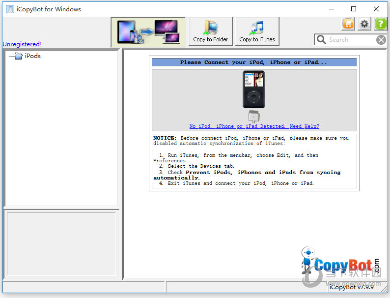The width and height of the screenshot is (390, 298).
Task: Click the iCopyBot v7.9.9 status text
Action: pos(351,287)
